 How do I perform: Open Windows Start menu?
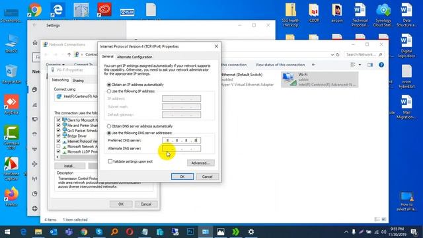7,232
